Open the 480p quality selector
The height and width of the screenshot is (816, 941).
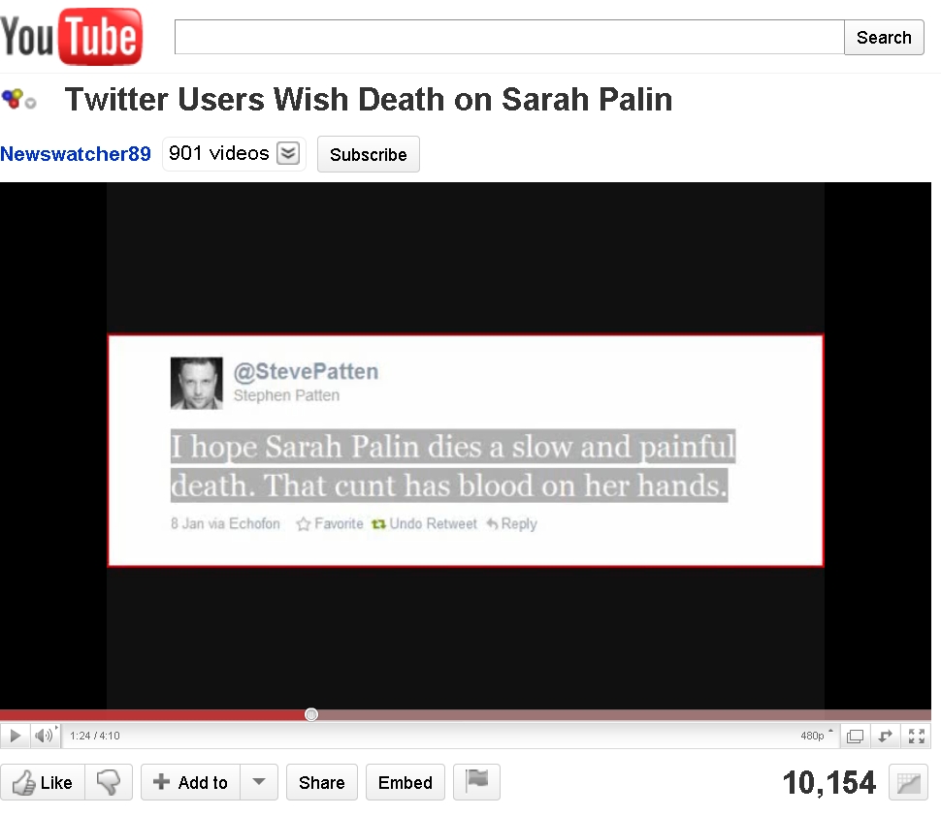click(816, 736)
